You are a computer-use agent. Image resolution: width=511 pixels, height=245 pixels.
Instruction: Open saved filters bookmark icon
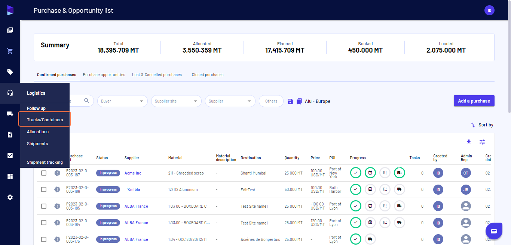[299, 101]
